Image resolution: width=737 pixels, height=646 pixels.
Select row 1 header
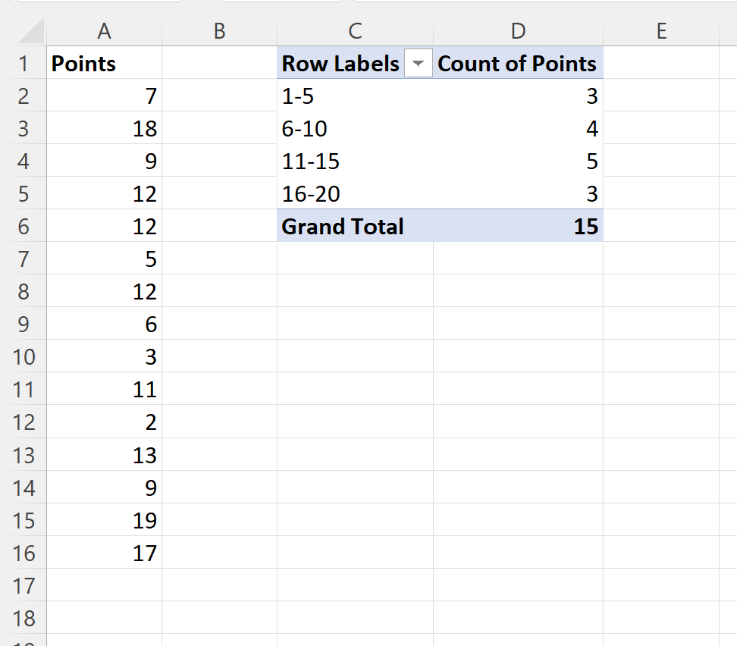click(24, 64)
